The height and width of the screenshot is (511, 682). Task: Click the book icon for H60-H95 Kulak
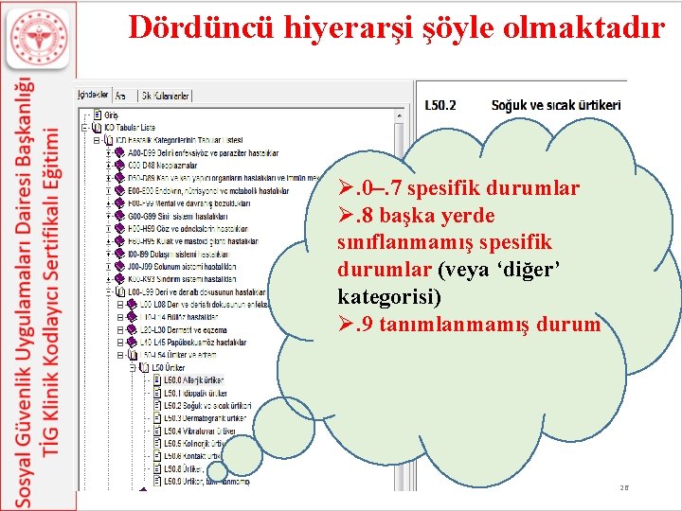click(x=119, y=241)
